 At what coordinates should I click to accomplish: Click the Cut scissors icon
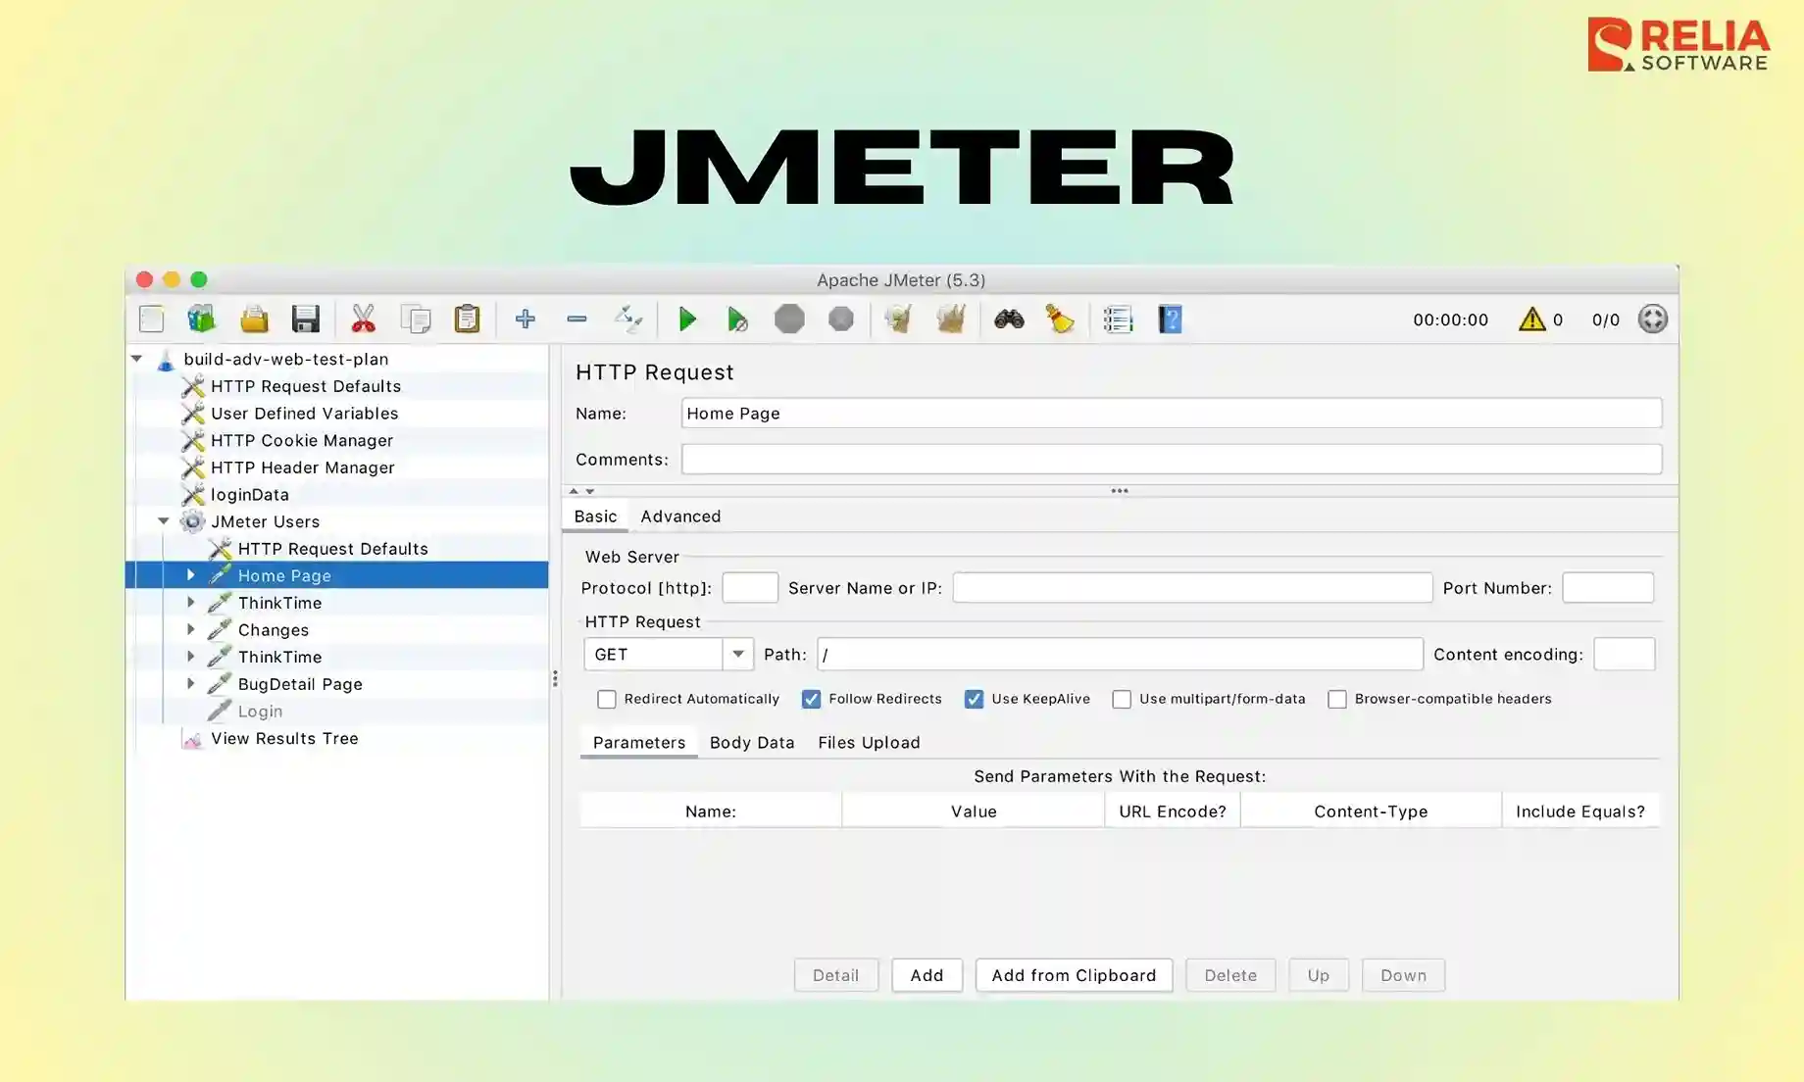pos(363,320)
